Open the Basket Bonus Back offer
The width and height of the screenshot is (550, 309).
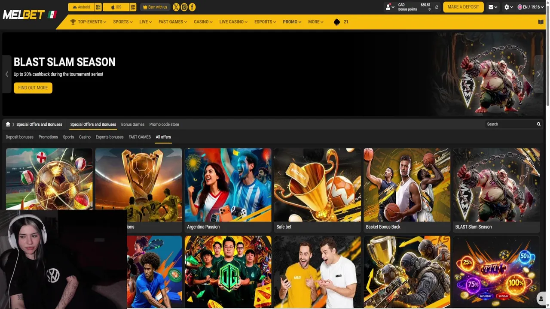[407, 190]
